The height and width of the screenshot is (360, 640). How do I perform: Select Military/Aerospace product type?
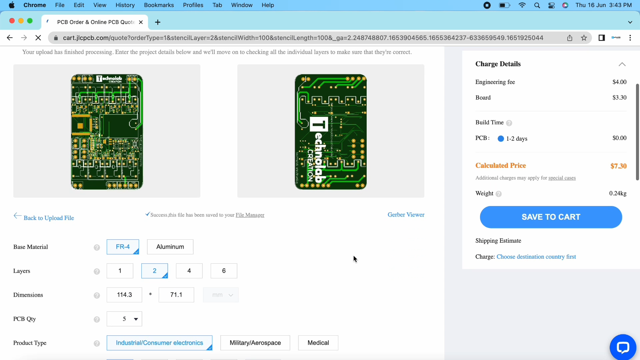pyautogui.click(x=255, y=343)
